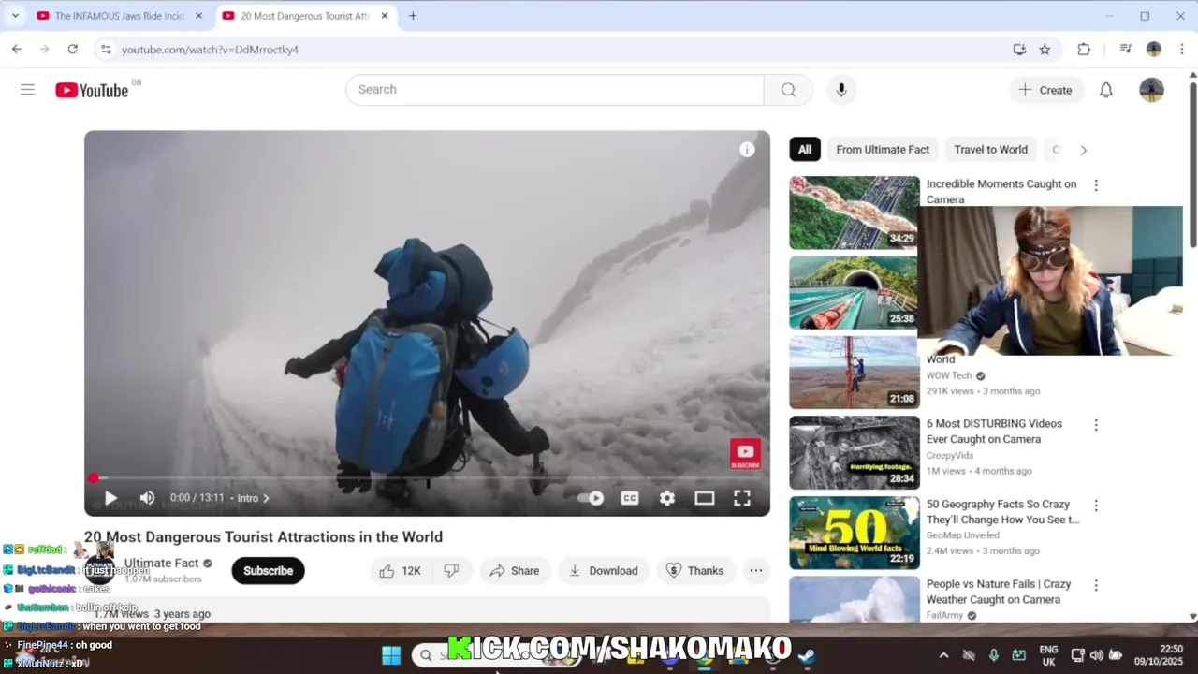
Task: Click the search magnifier button
Action: click(x=788, y=90)
